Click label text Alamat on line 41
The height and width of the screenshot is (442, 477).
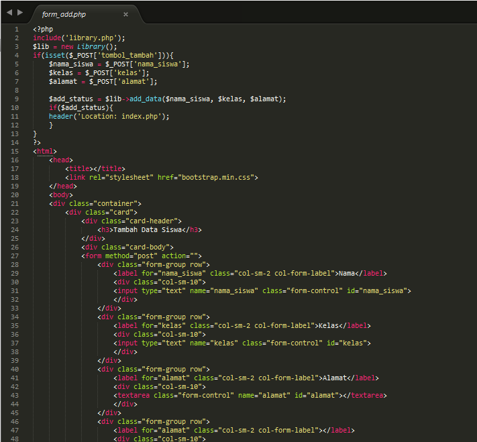point(335,378)
